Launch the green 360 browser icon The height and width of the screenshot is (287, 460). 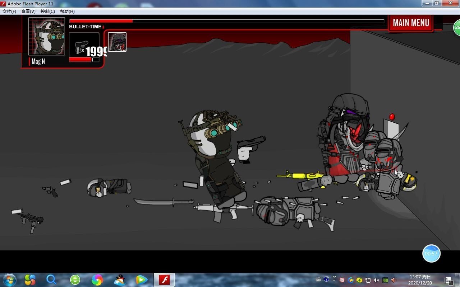pos(75,279)
